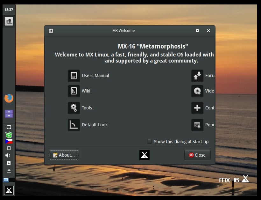Click the "Tools" label text
Image resolution: width=261 pixels, height=200 pixels.
[87, 108]
